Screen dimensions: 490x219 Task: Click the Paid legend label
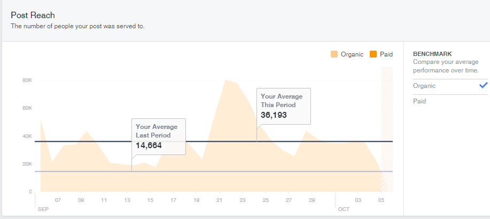pos(386,54)
